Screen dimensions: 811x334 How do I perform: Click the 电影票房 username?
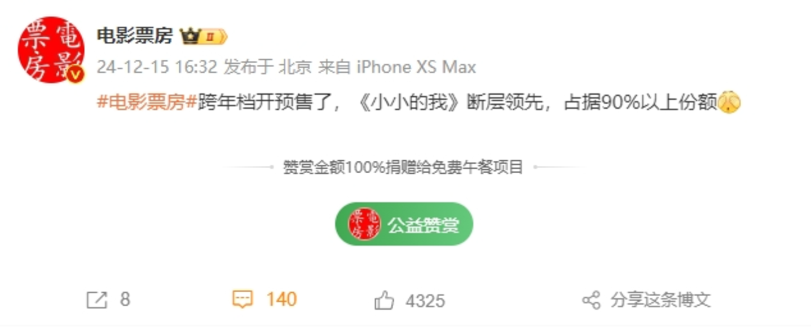tap(135, 37)
